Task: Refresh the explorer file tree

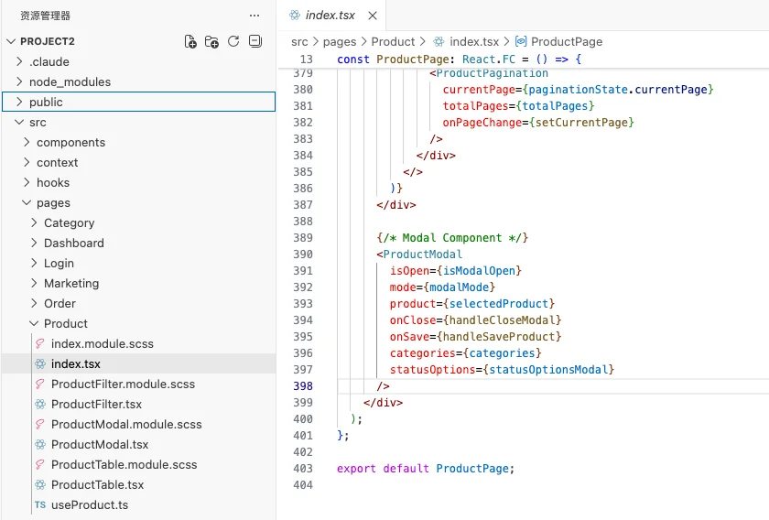Action: (233, 41)
